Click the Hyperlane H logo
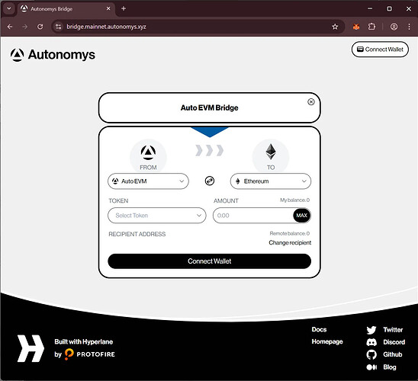 tap(31, 348)
